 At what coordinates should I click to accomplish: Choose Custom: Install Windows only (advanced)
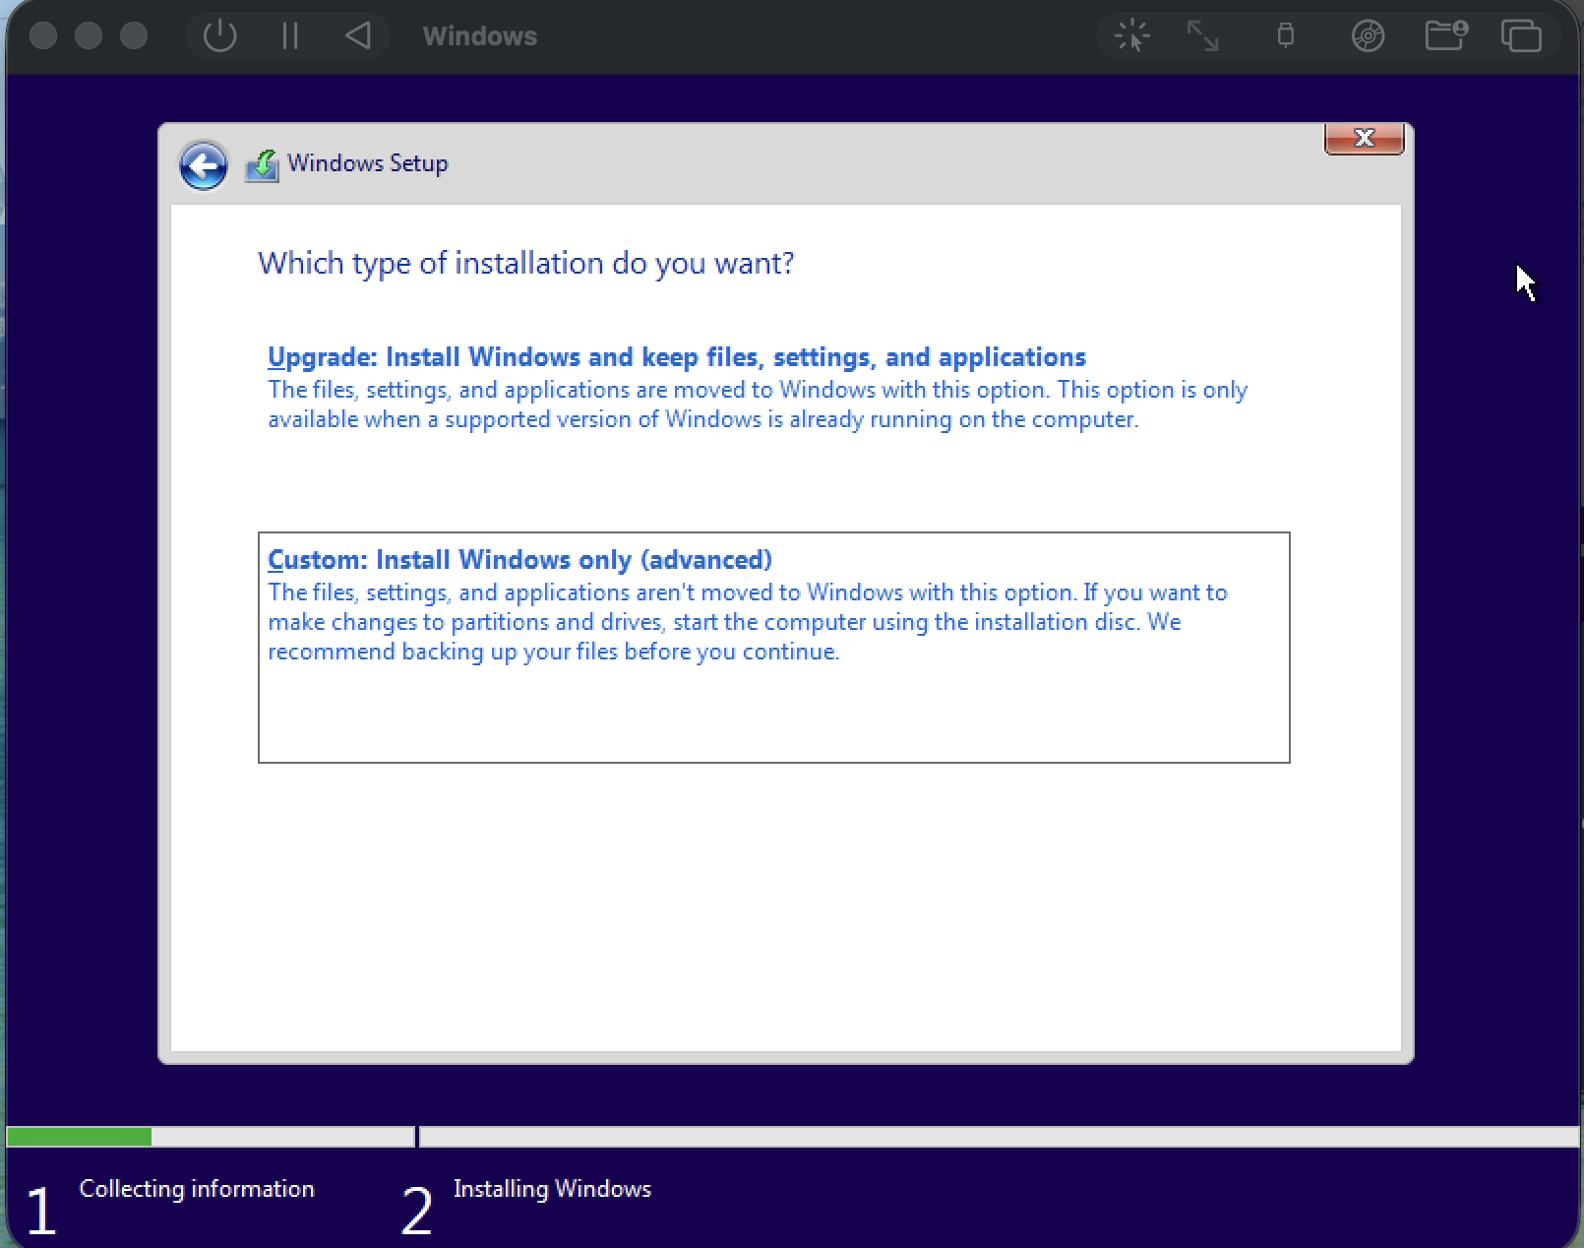[x=519, y=559]
